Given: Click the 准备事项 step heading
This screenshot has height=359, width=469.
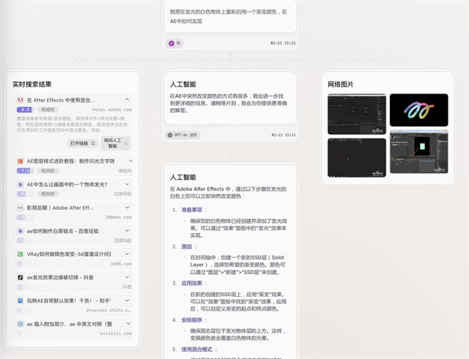Looking at the screenshot, I should click(192, 210).
